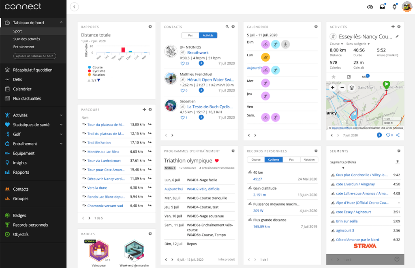Click the share icon under the activity map
The image size is (415, 268).
398,135
